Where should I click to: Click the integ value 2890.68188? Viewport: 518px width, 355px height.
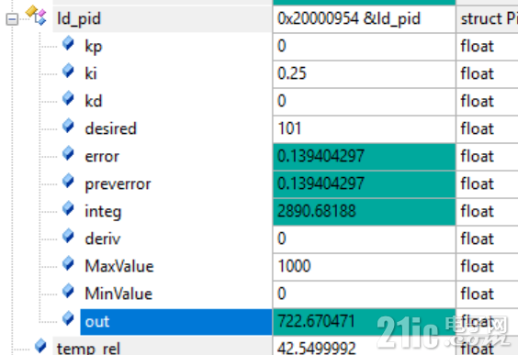pyautogui.click(x=317, y=211)
